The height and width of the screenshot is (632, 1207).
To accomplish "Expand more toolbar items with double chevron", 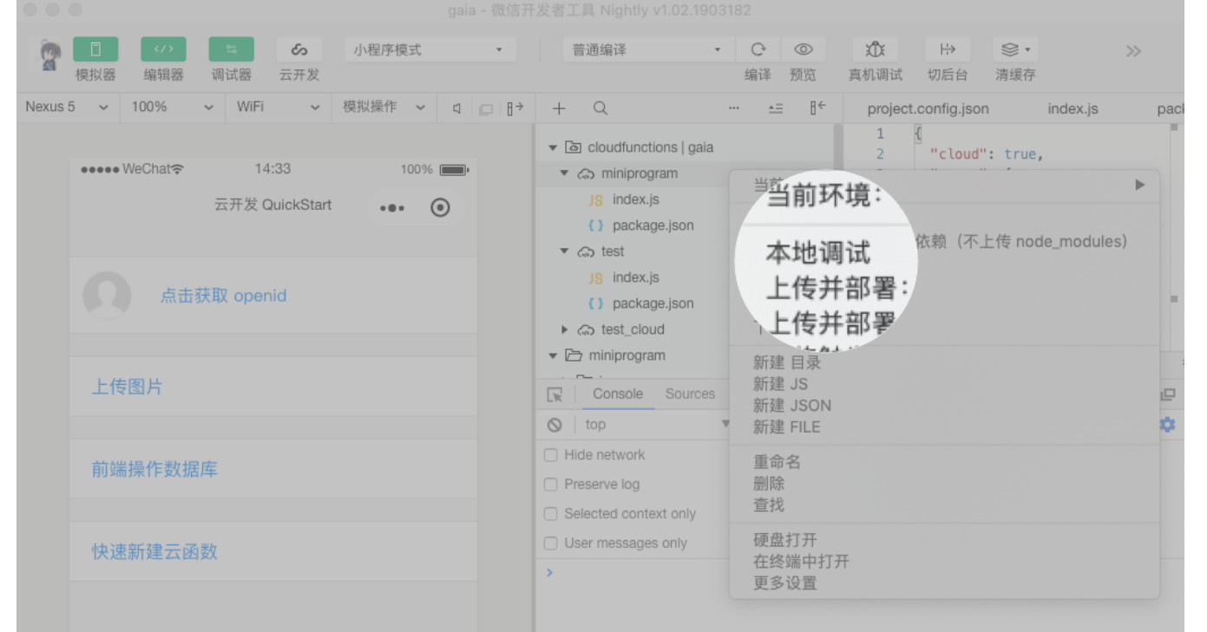I will click(1133, 51).
